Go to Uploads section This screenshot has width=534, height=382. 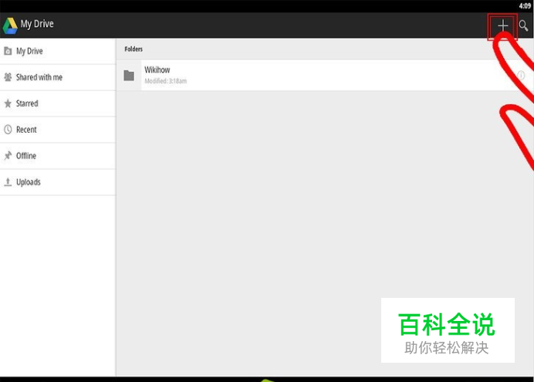pyautogui.click(x=58, y=182)
